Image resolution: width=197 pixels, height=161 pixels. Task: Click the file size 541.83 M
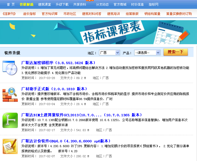point(83,130)
